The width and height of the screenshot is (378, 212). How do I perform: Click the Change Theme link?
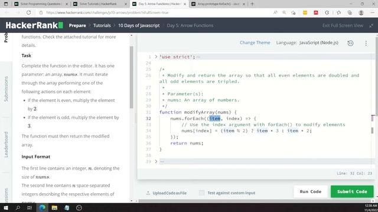pos(255,43)
